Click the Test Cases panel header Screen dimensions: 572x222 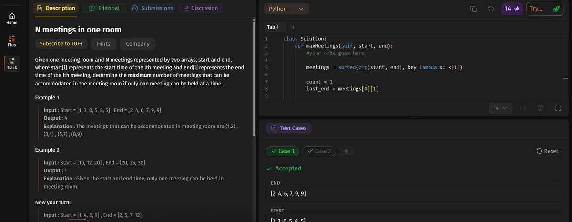[289, 128]
